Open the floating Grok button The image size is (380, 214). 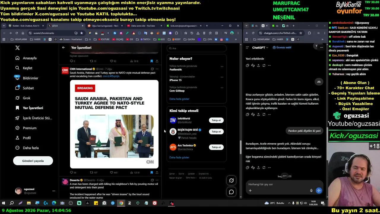[x=231, y=180]
